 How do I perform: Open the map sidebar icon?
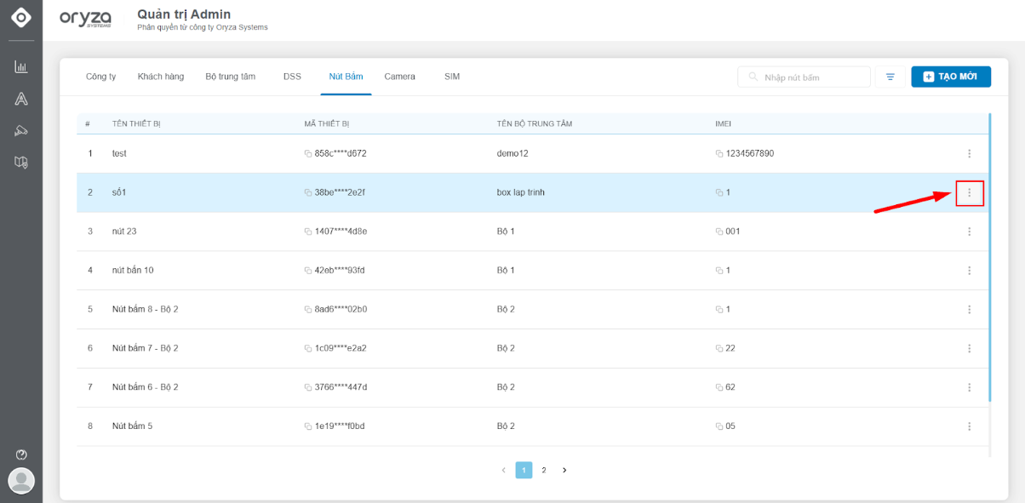tap(21, 162)
